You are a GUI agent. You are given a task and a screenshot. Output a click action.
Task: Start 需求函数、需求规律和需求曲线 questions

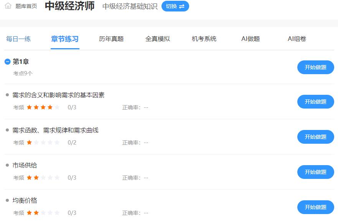(x=315, y=137)
